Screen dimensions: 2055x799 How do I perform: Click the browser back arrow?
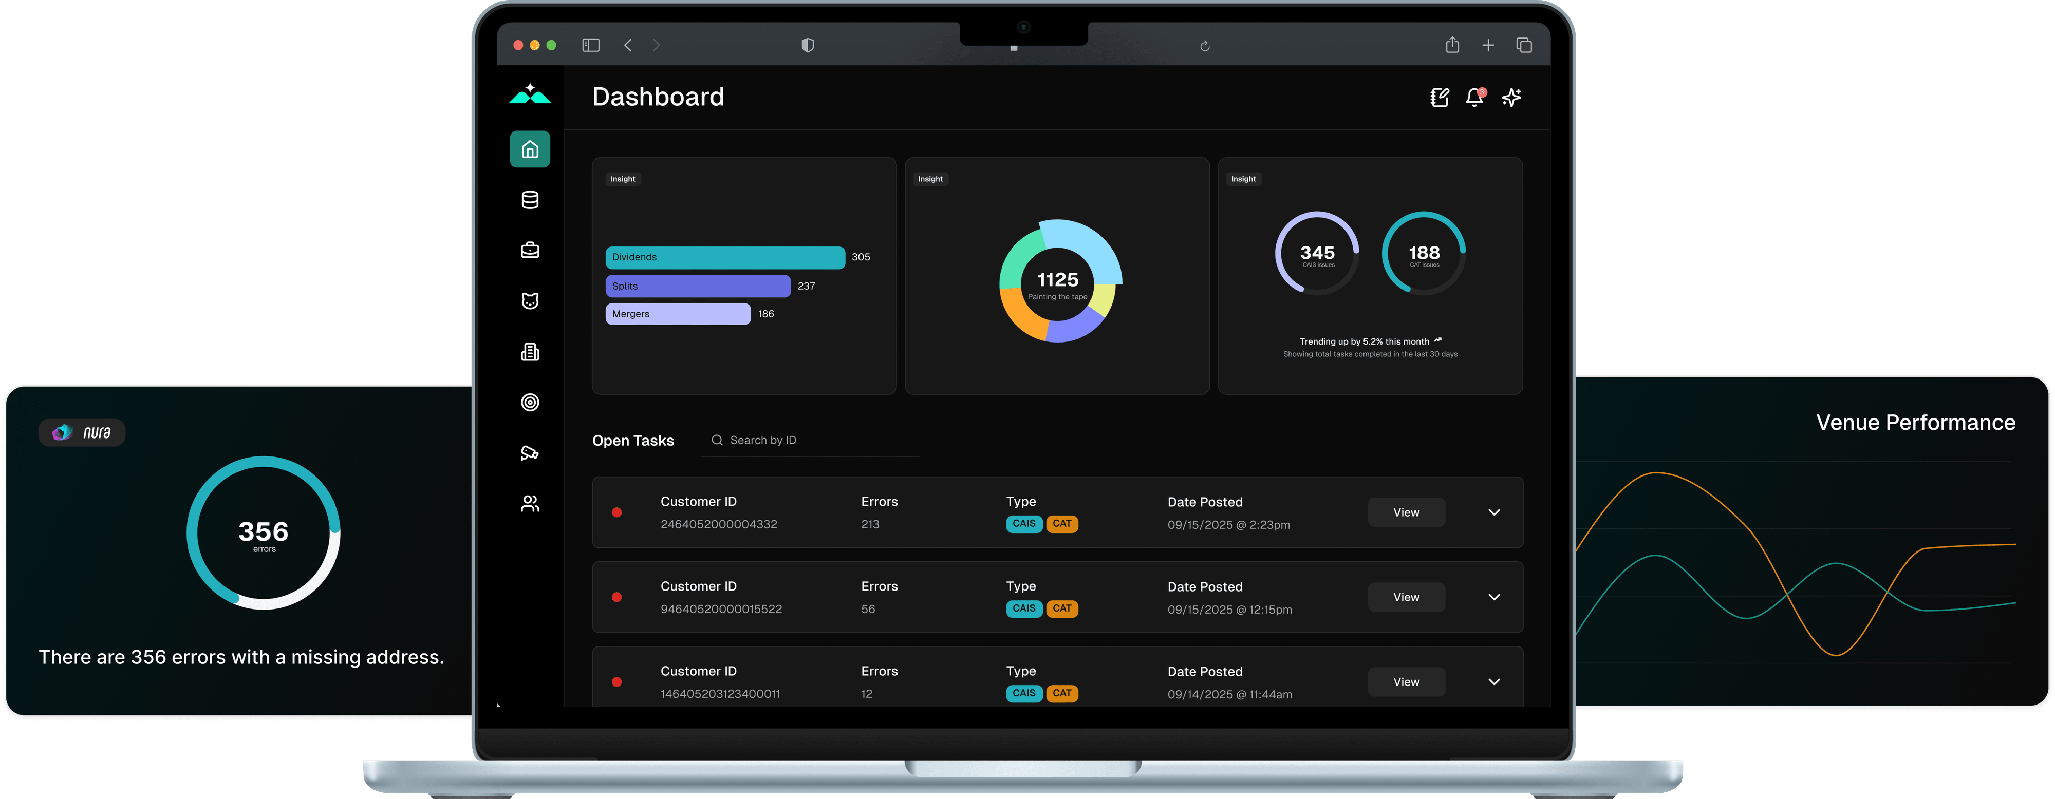628,46
